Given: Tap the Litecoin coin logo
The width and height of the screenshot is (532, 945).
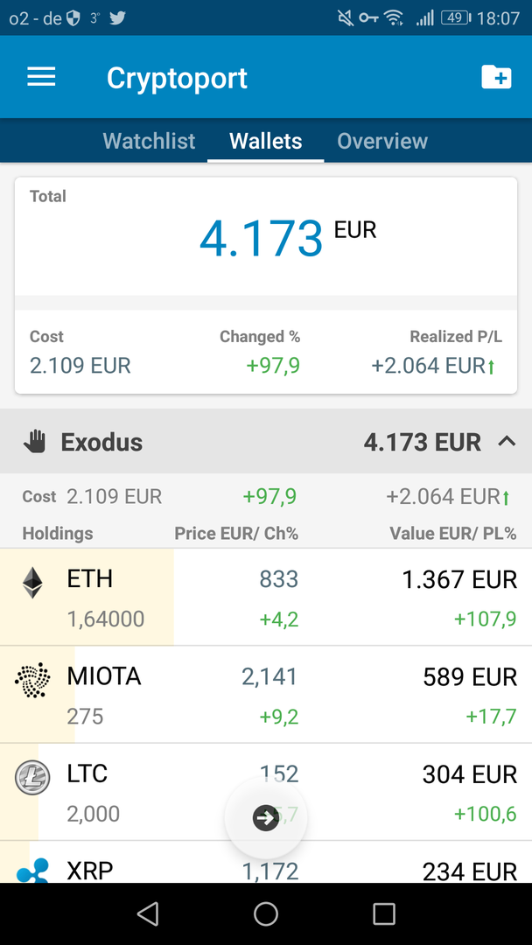Looking at the screenshot, I should click(32, 777).
